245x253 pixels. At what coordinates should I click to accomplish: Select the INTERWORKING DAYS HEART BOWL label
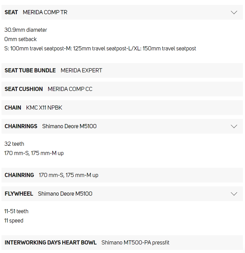point(50,243)
